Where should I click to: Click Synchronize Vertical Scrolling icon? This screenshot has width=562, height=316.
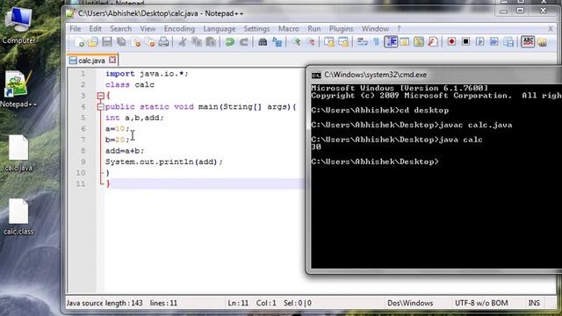[x=329, y=42]
